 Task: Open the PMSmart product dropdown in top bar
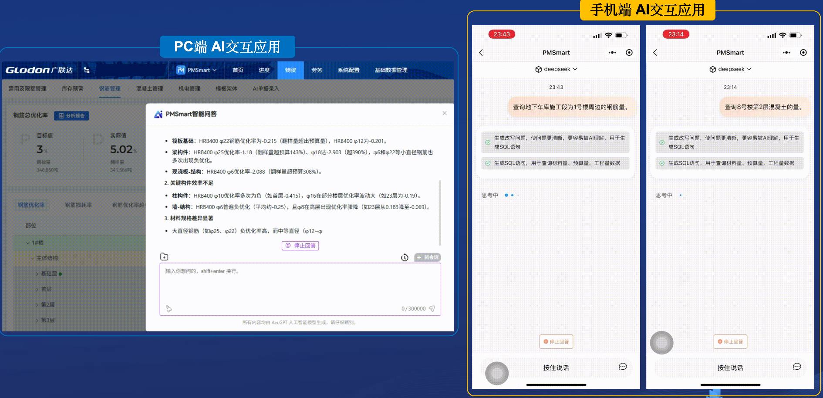(x=197, y=70)
